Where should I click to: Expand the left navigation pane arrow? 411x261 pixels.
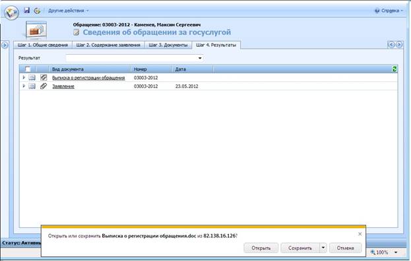pos(5,45)
